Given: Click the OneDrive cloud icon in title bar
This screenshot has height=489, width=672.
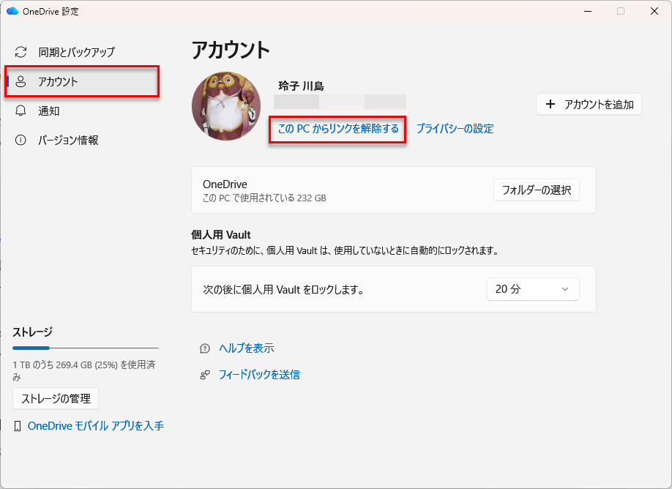Looking at the screenshot, I should coord(12,11).
